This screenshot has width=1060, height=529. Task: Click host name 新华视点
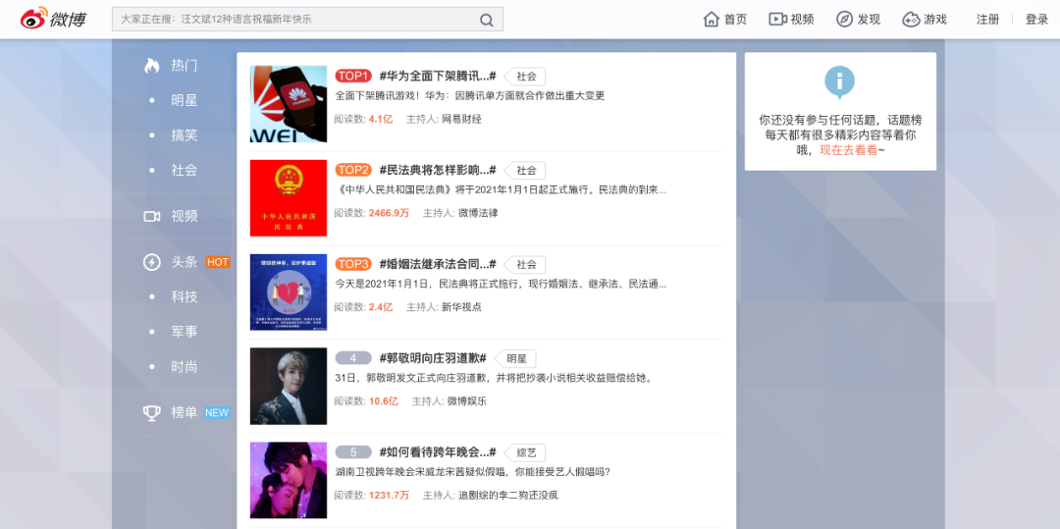[x=461, y=307]
